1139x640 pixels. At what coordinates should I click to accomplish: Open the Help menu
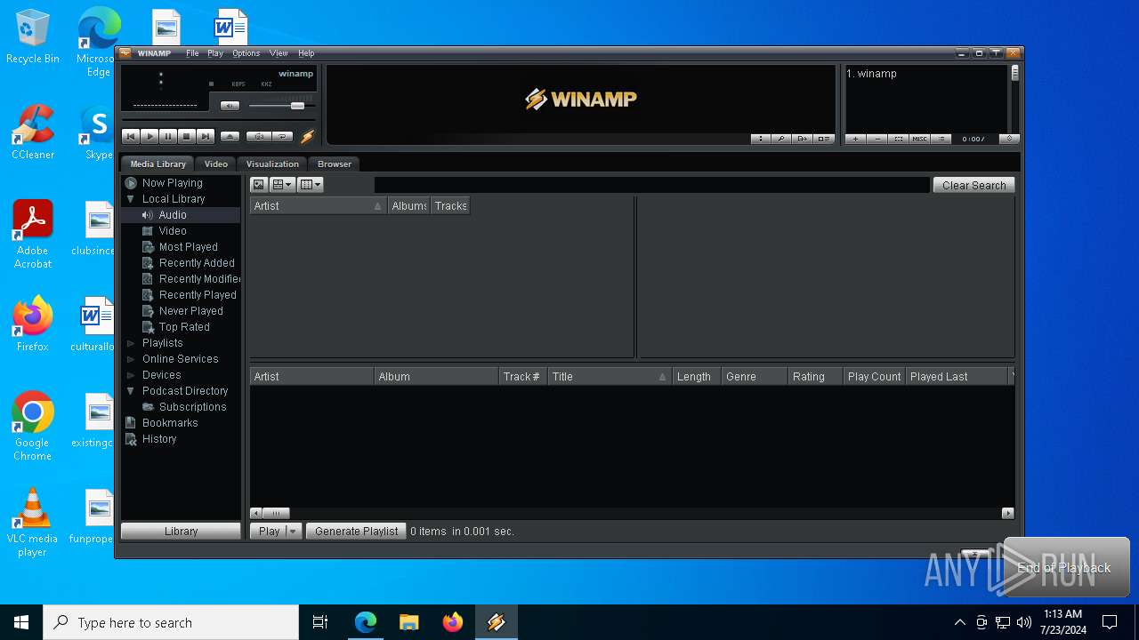[x=306, y=53]
